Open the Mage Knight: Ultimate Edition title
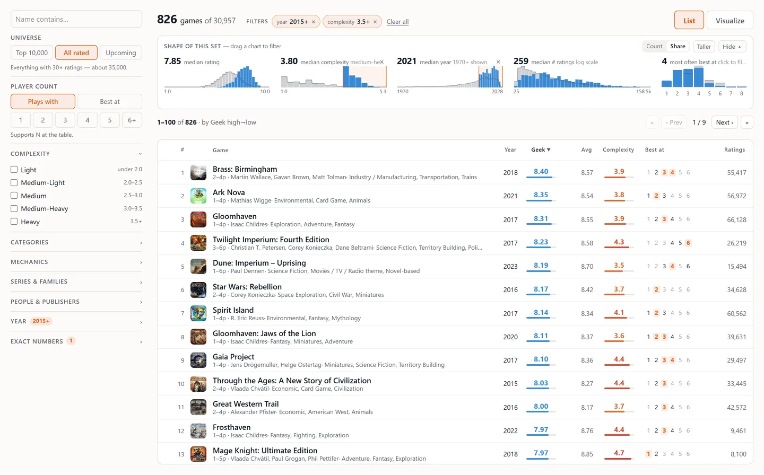Viewport: 764px width, 475px height. [265, 451]
